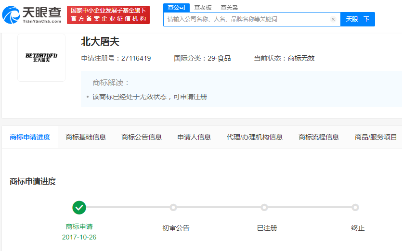Click the green 商标申请 step label
Screen dimensions: 402x251
tap(79, 226)
